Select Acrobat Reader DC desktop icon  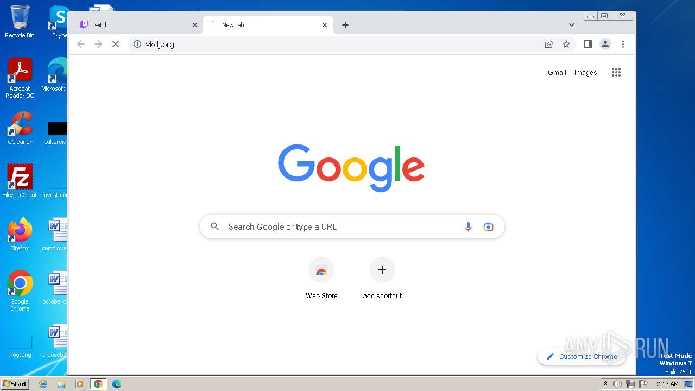(x=20, y=78)
